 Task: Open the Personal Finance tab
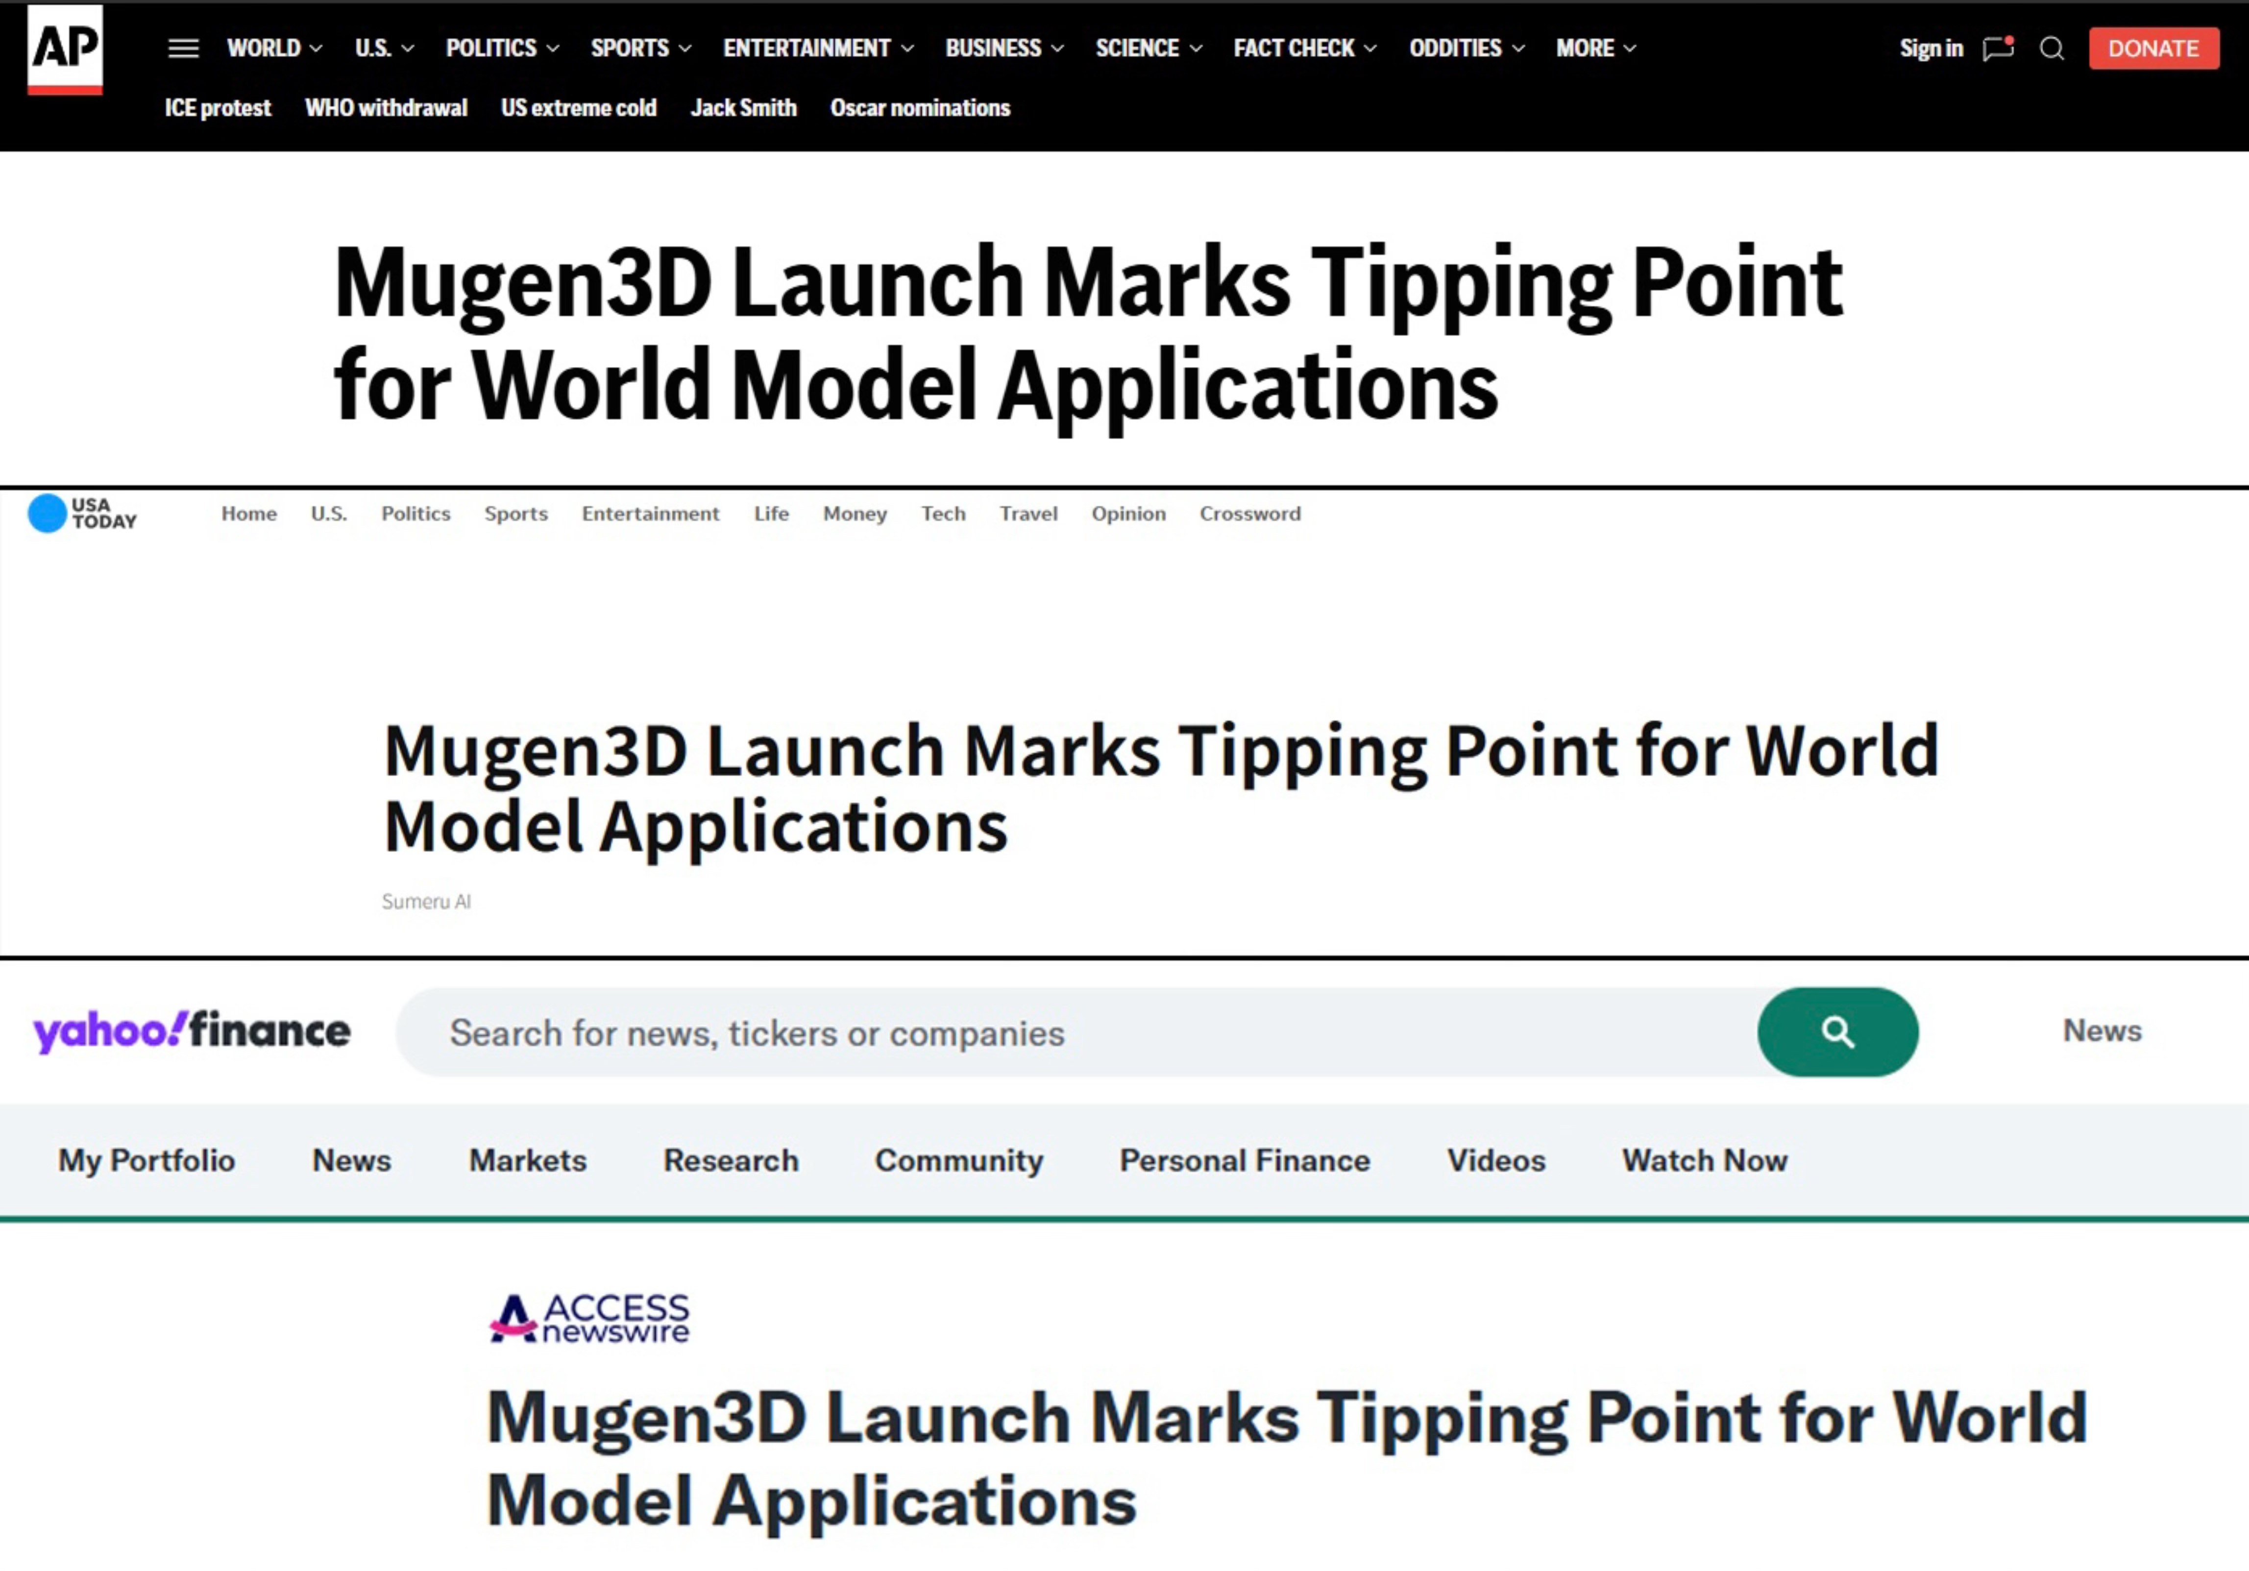click(1244, 1161)
